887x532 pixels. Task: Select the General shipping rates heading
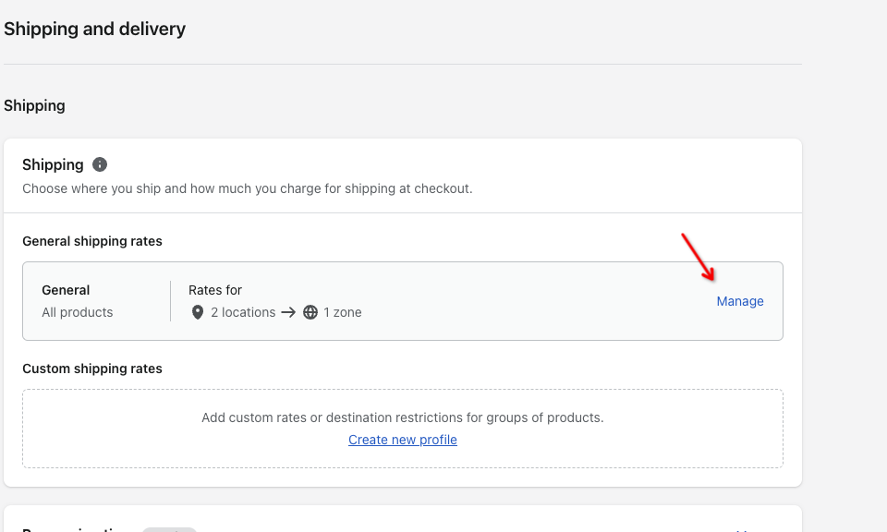tap(92, 241)
